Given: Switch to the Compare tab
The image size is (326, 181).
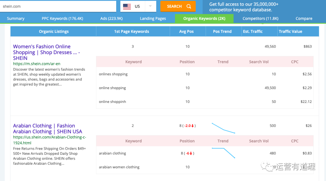Looking at the screenshot, I should tap(304, 18).
